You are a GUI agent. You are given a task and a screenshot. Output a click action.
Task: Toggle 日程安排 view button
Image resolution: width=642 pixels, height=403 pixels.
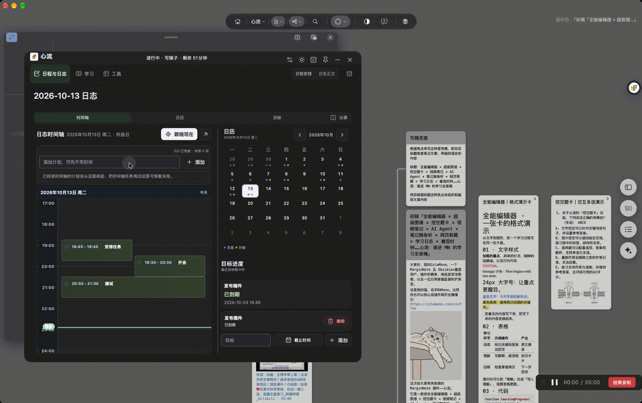click(304, 74)
